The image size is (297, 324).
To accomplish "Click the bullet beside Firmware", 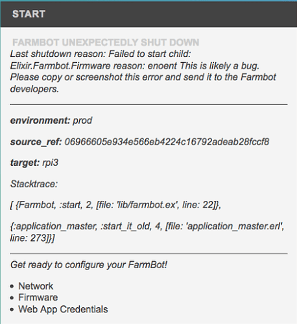I will (x=12, y=298).
